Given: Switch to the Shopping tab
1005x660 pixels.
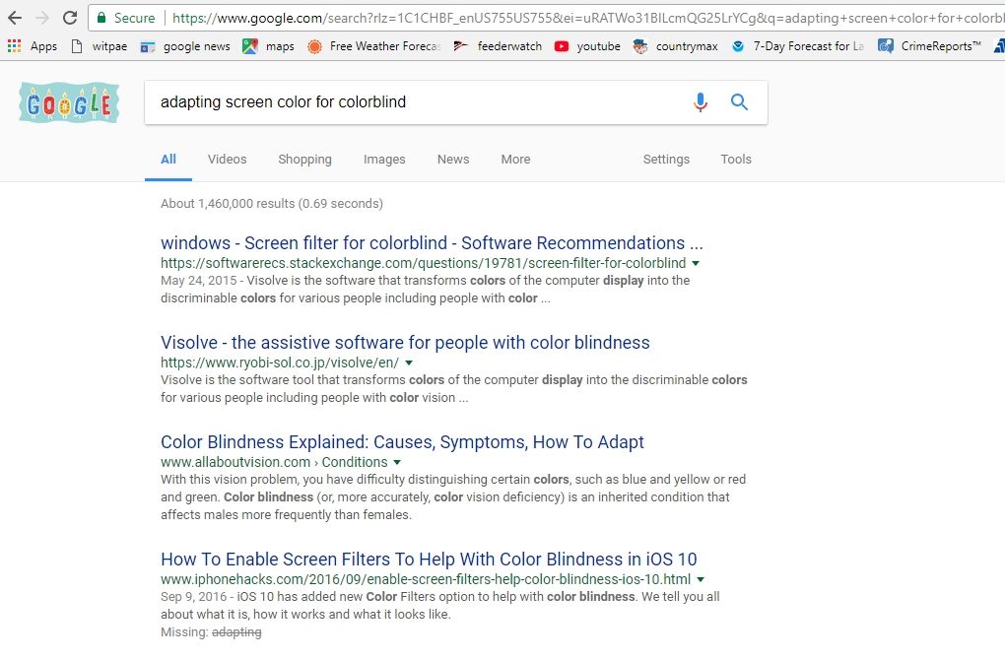Looking at the screenshot, I should pyautogui.click(x=305, y=159).
